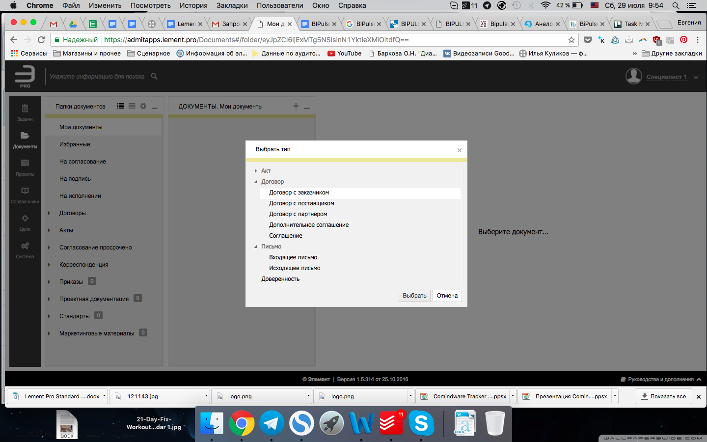
Task: Expand the Акт type node
Action: (x=256, y=171)
